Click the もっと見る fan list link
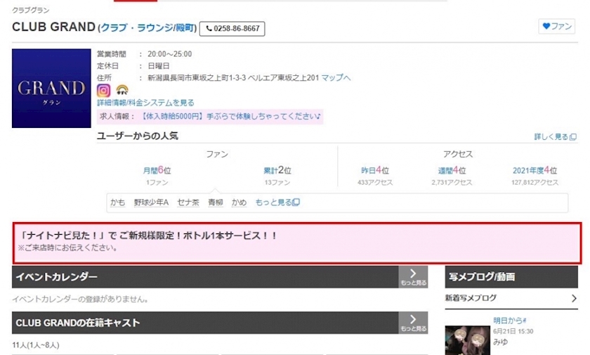The width and height of the screenshot is (590, 355). tap(277, 202)
